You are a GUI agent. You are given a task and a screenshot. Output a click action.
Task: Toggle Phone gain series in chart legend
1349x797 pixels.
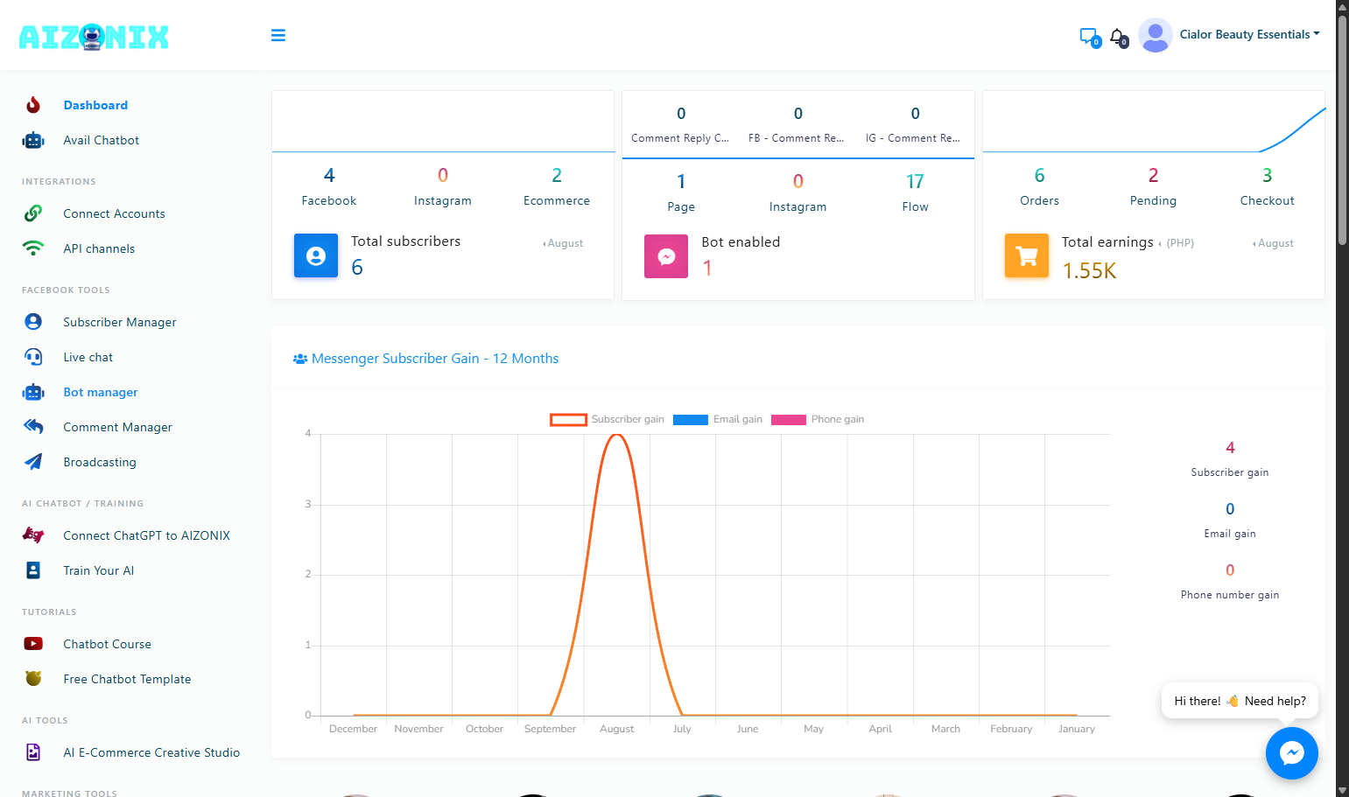818,420
